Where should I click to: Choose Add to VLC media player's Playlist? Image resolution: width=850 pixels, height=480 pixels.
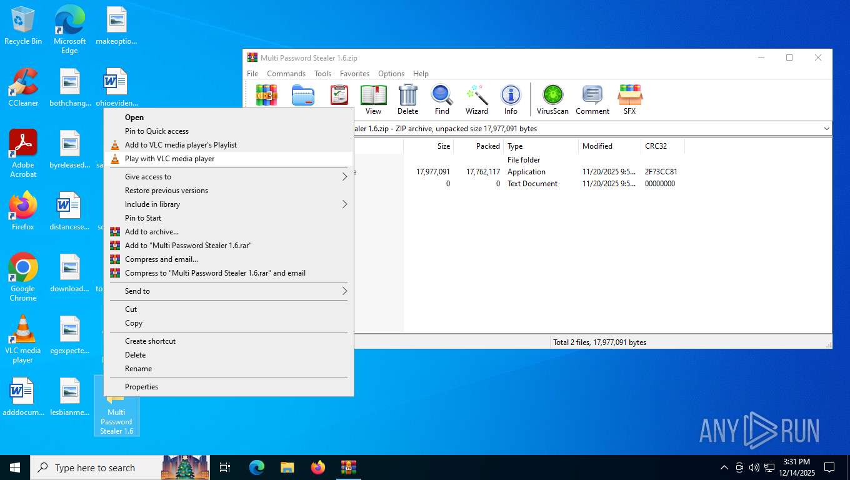point(229,145)
